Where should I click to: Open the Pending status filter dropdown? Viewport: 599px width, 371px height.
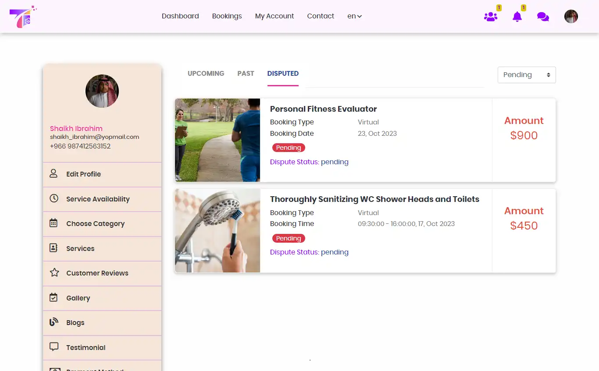(x=526, y=75)
